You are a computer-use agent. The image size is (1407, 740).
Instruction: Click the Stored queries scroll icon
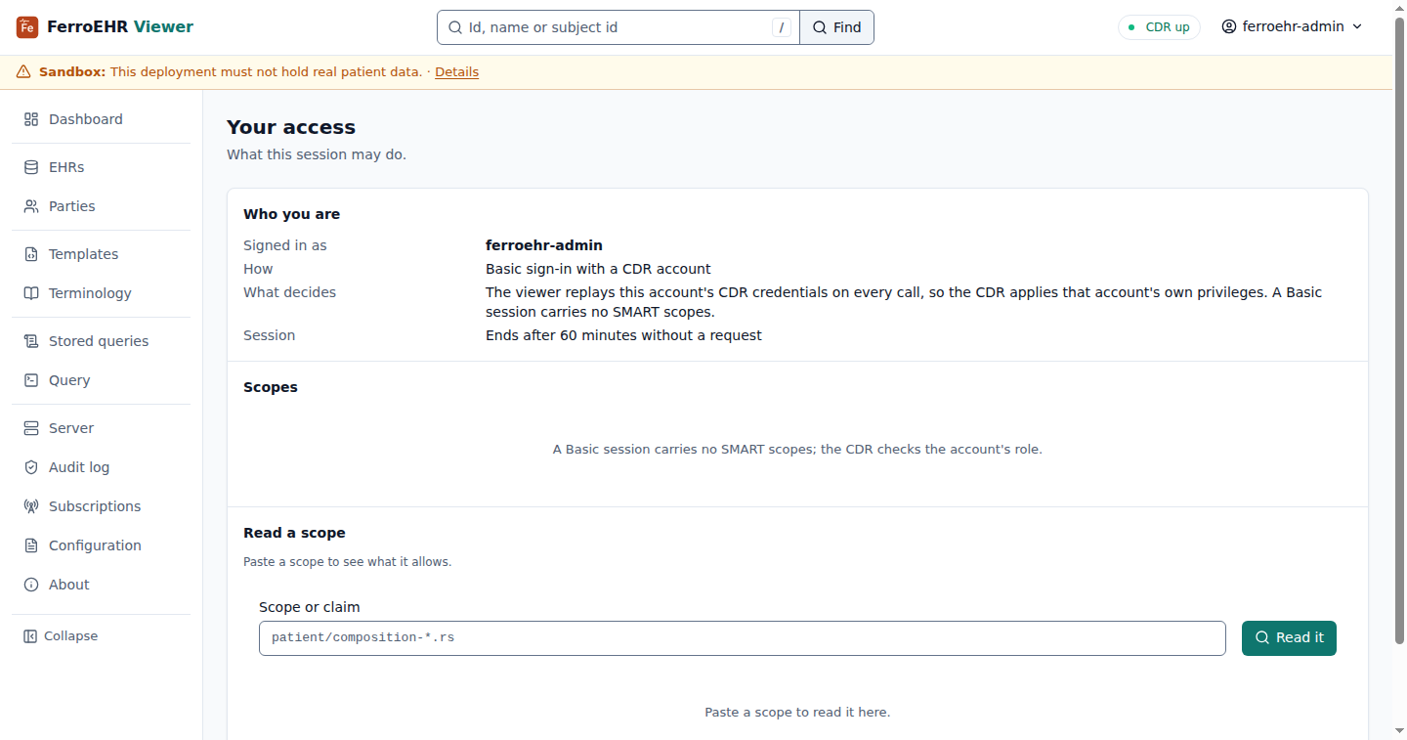pos(31,341)
